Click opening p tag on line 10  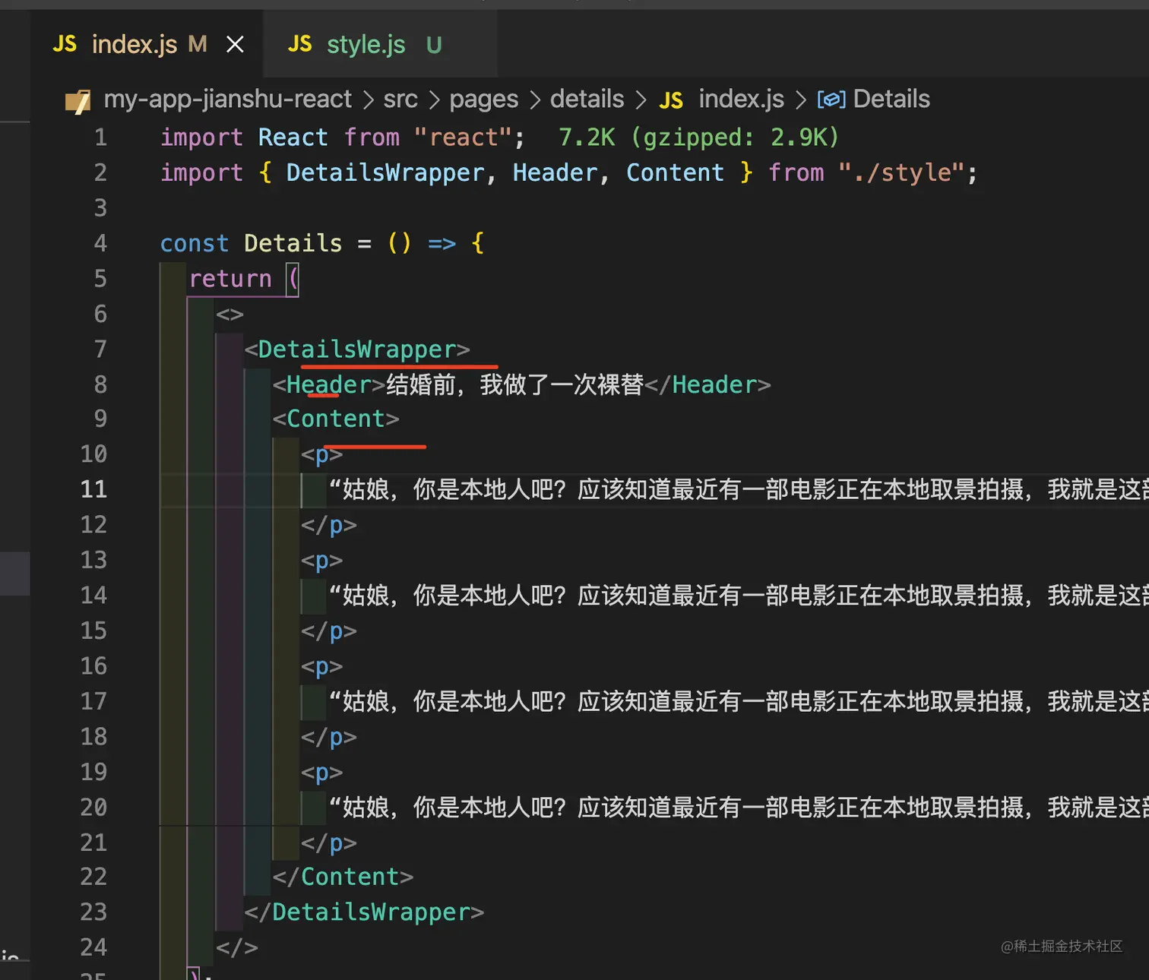(321, 454)
